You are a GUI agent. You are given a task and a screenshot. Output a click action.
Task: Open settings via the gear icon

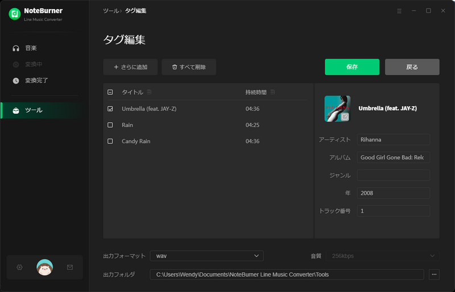(x=19, y=267)
